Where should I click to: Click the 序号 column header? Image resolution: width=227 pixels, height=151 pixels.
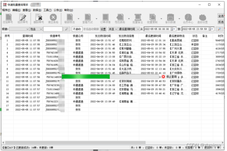point(7,36)
